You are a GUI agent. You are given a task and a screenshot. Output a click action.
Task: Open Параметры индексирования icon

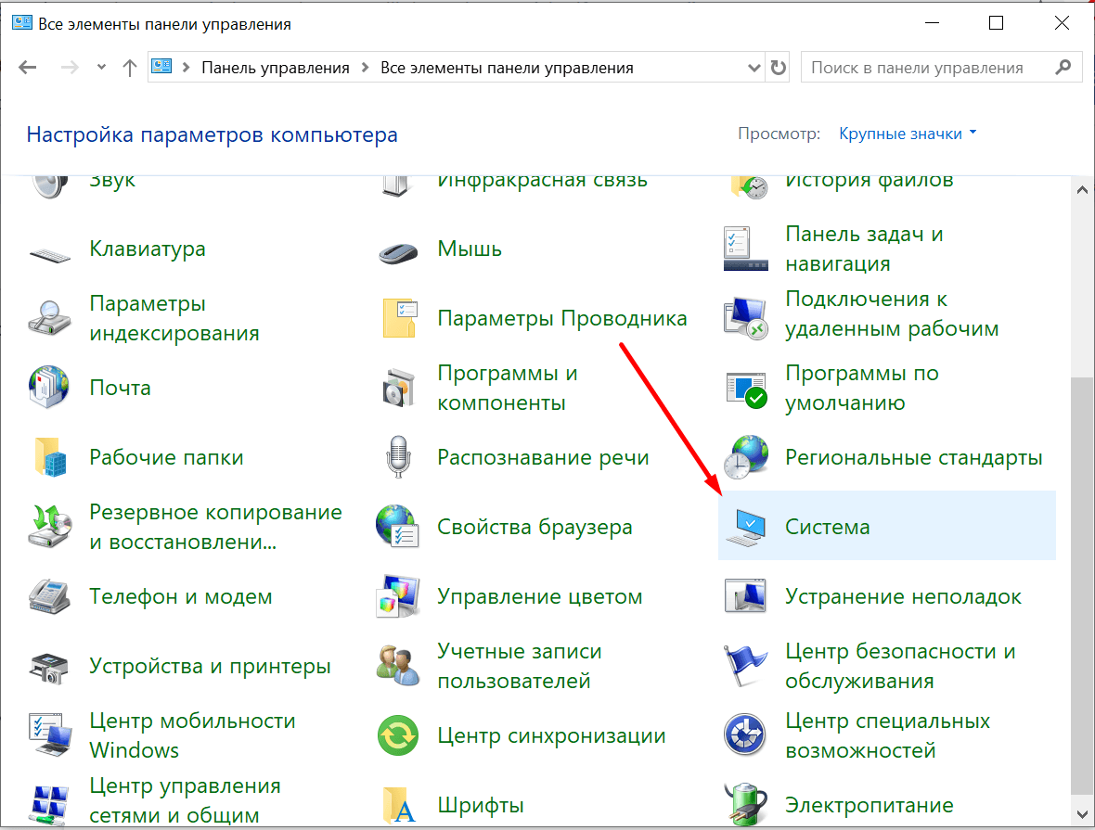[49, 317]
